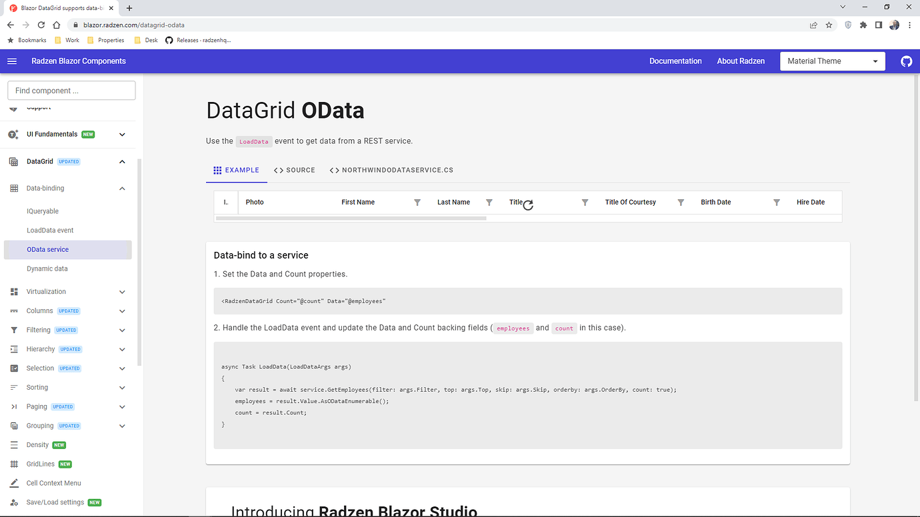Click the Save/Load settings icon
The height and width of the screenshot is (517, 920).
tap(12, 502)
